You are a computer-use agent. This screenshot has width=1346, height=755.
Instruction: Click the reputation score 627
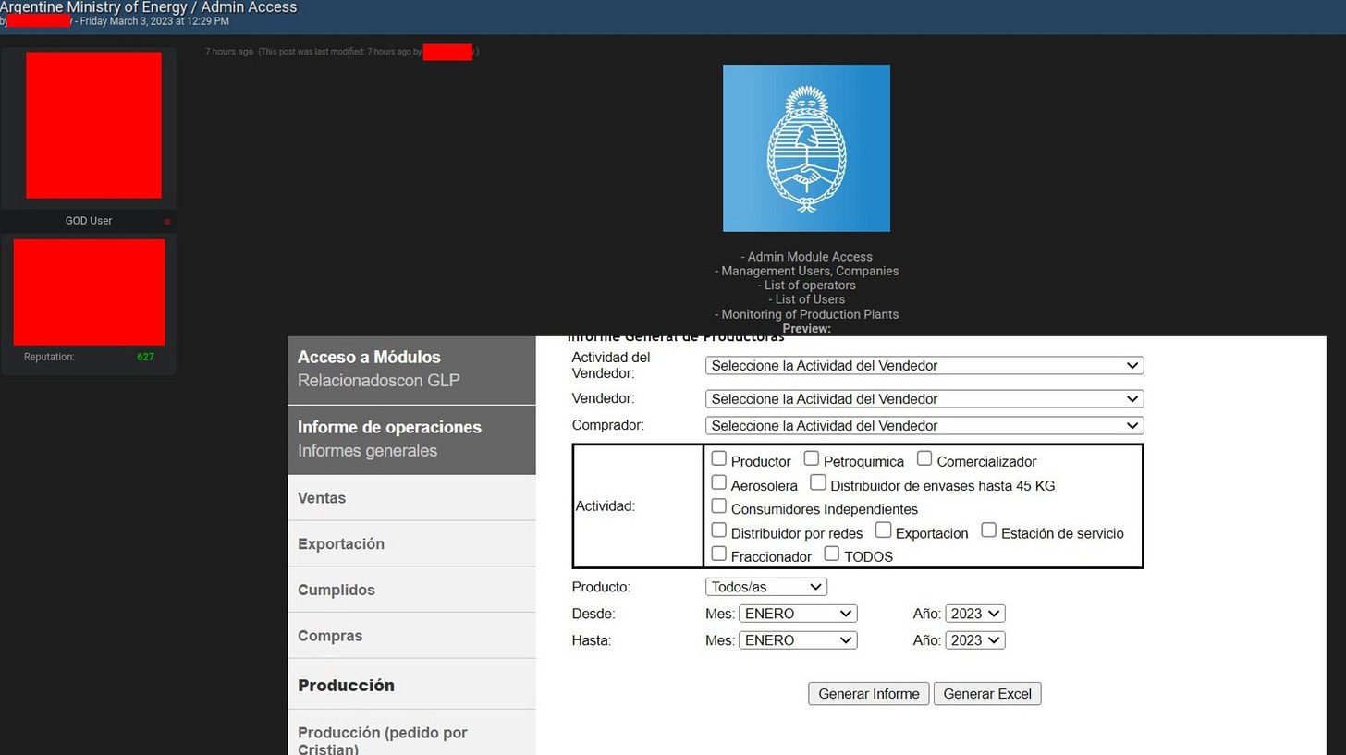point(145,357)
